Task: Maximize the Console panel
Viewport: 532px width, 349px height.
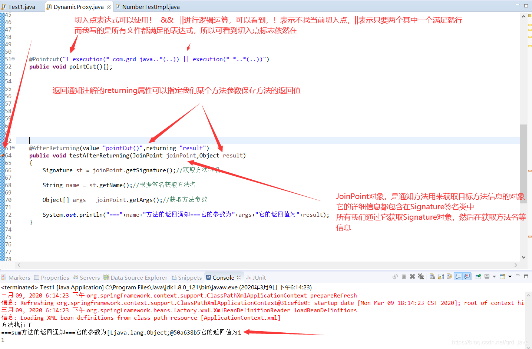Action: coord(526,276)
